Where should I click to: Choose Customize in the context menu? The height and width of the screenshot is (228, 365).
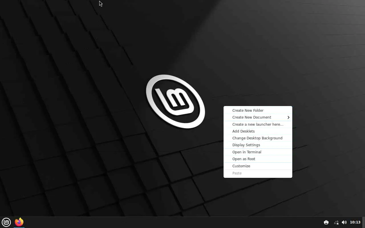pos(258,166)
